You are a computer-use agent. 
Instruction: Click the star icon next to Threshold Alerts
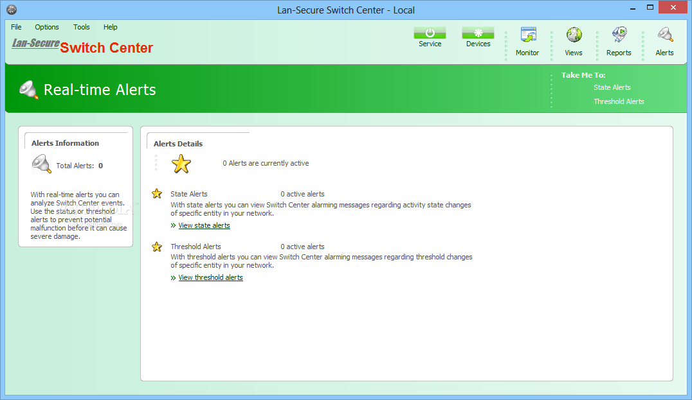point(157,247)
